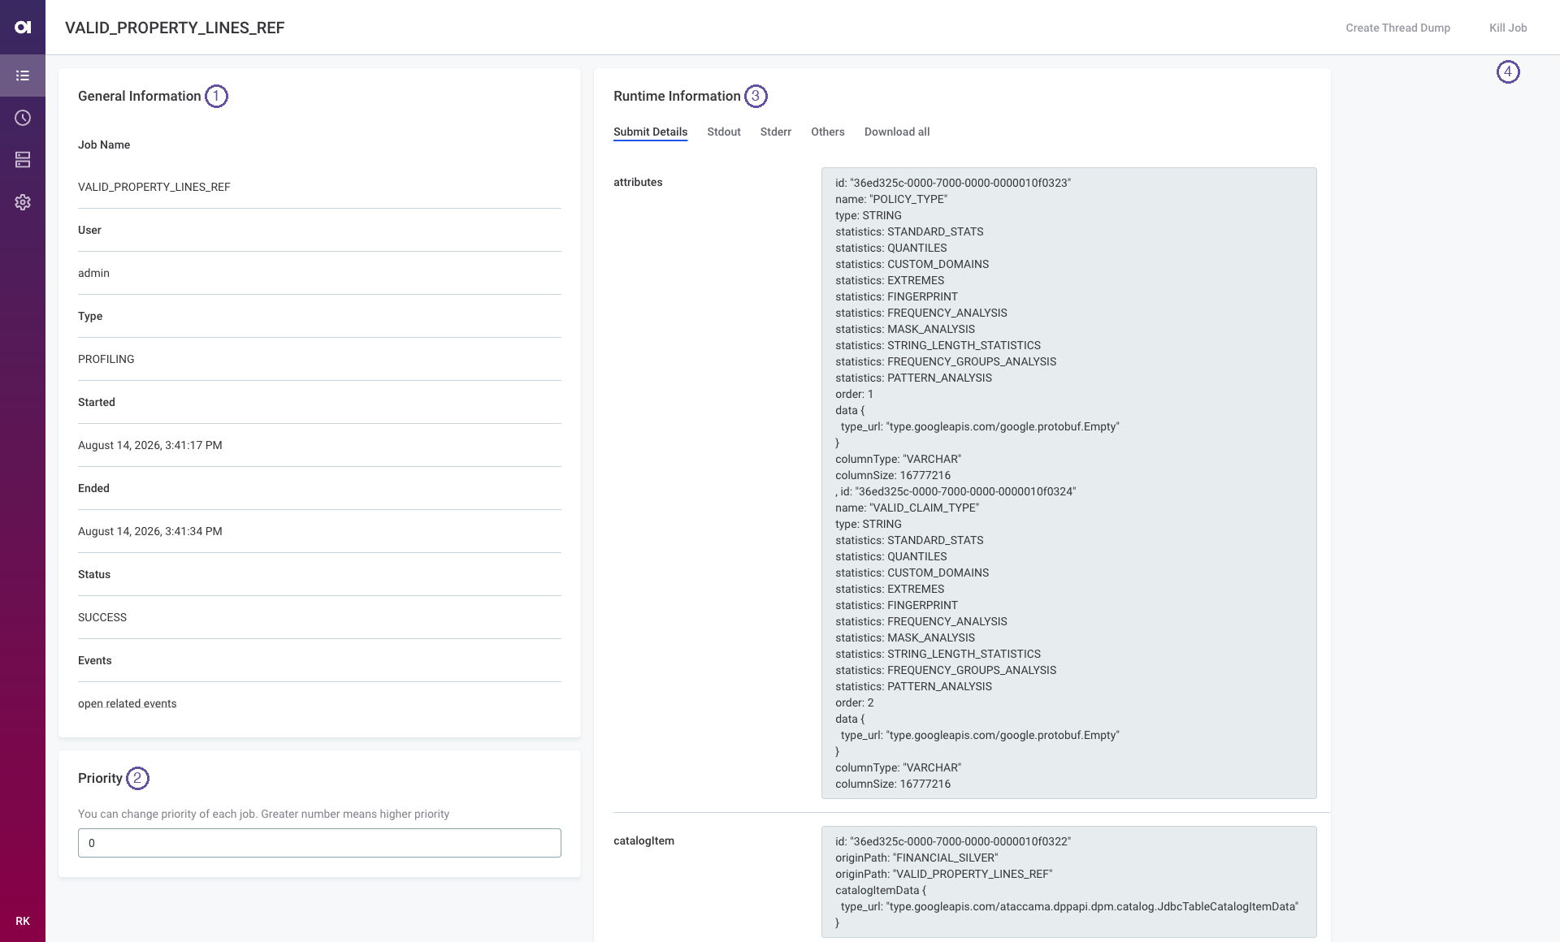
Task: Click the General Information heading
Action: pyautogui.click(x=139, y=96)
